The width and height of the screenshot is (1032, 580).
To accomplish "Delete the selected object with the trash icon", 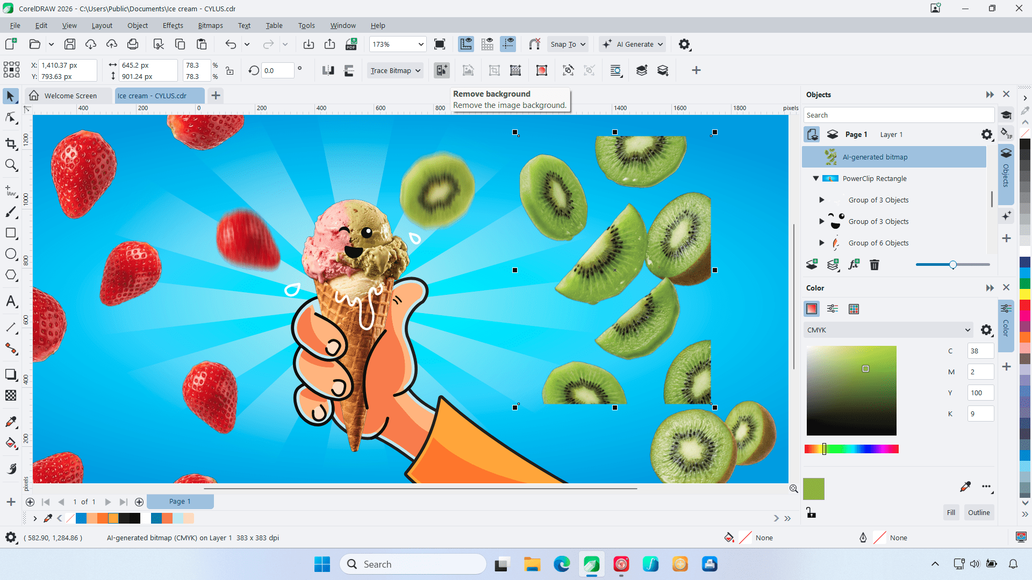I will (x=875, y=265).
